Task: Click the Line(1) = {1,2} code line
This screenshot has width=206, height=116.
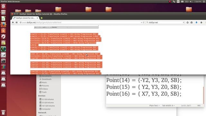Action: click(64, 34)
